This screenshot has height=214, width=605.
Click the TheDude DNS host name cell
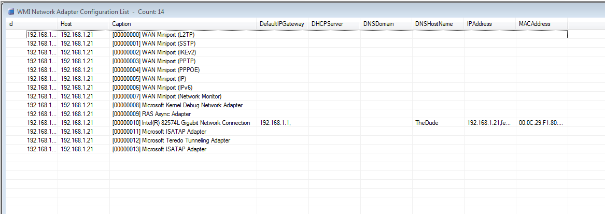coord(427,123)
